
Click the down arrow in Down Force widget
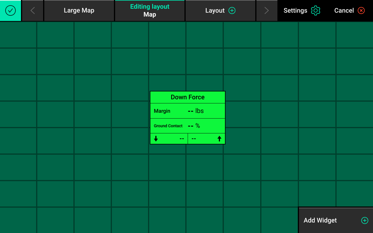coord(156,139)
